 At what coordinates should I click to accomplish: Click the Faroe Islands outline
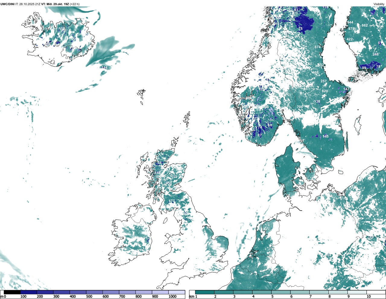(x=141, y=96)
